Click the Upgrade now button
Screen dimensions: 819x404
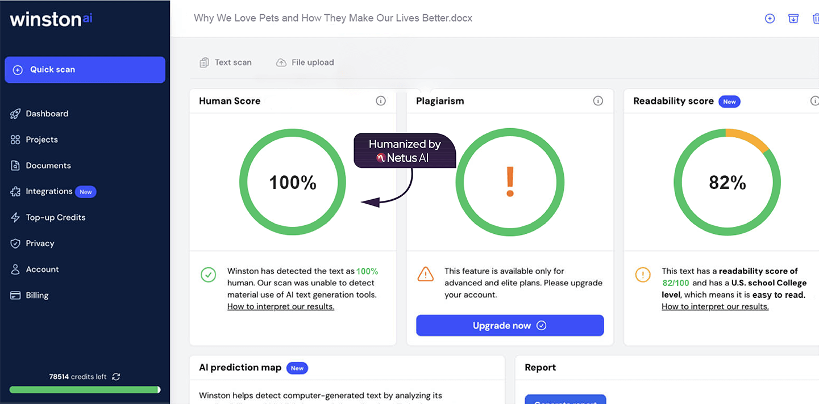tap(510, 326)
